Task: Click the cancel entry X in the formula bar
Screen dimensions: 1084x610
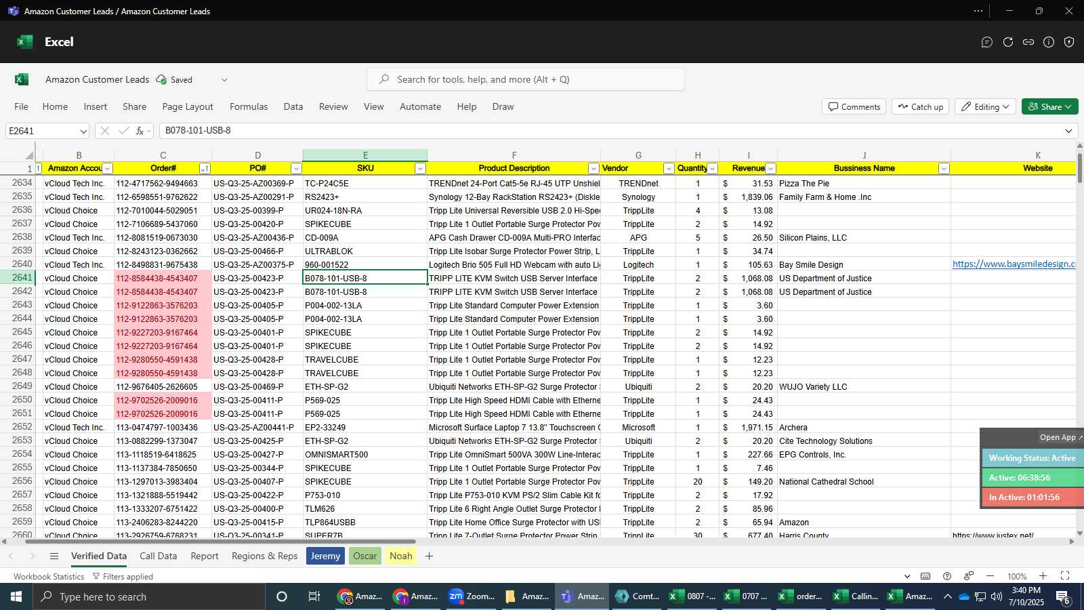Action: (x=105, y=131)
